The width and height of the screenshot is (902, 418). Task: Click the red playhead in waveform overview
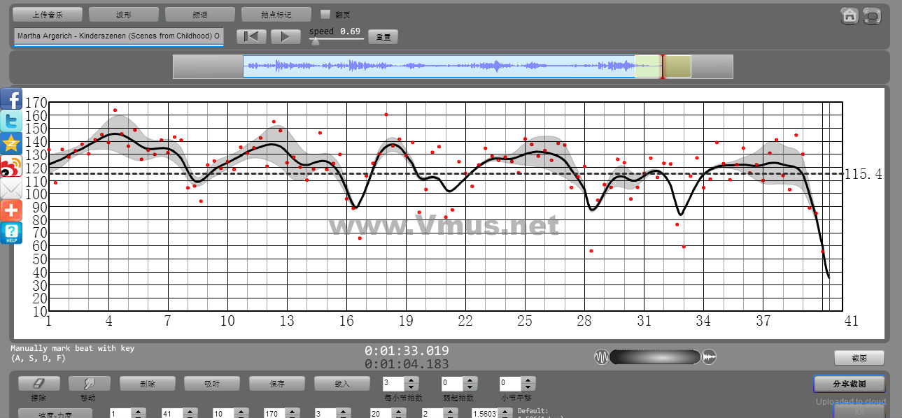pos(662,66)
